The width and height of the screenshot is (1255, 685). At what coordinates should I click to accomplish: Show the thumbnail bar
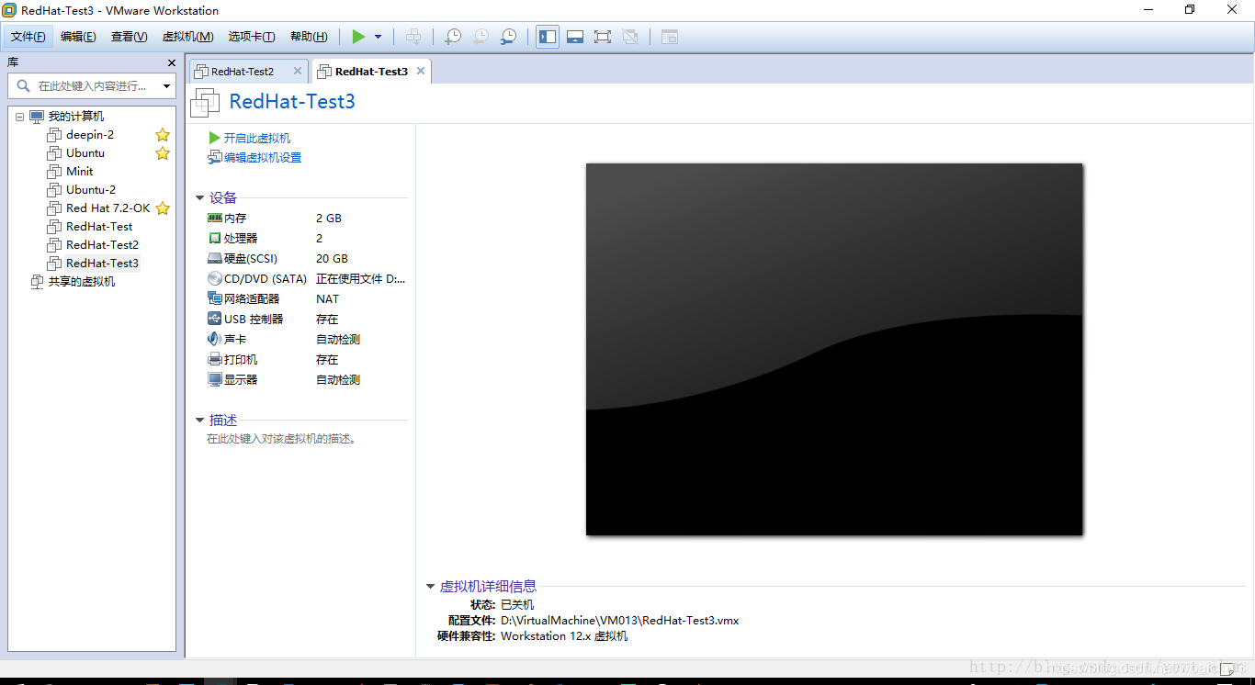(575, 37)
